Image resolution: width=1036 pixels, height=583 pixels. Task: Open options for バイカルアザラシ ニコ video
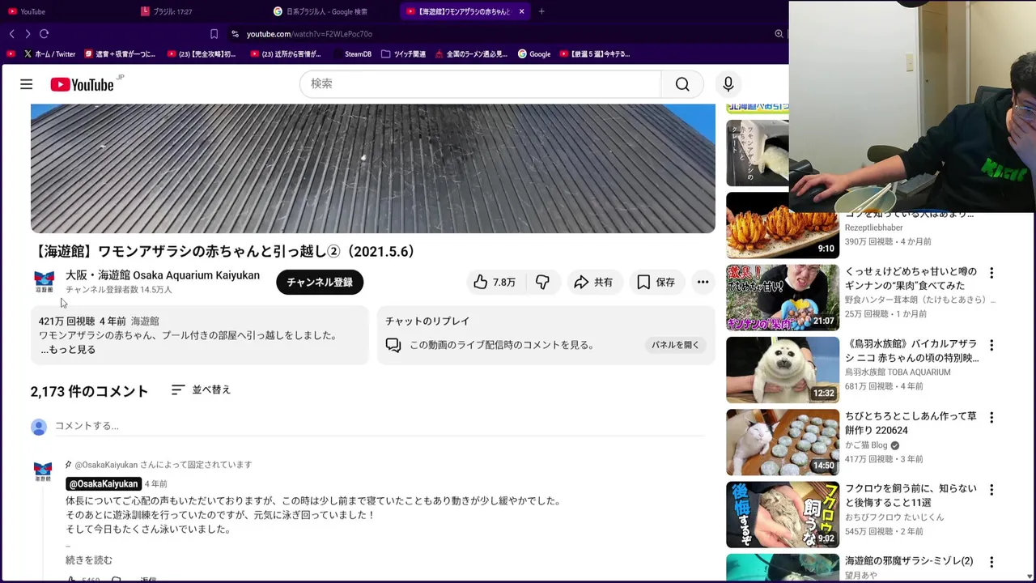pos(991,345)
